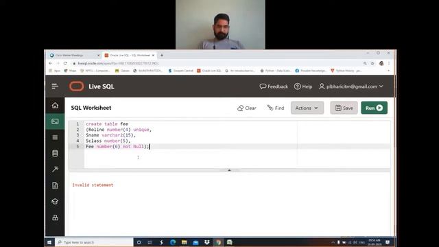Image resolution: width=439 pixels, height=247 pixels.
Task: Open the Classes bookmark
Action: point(122,71)
